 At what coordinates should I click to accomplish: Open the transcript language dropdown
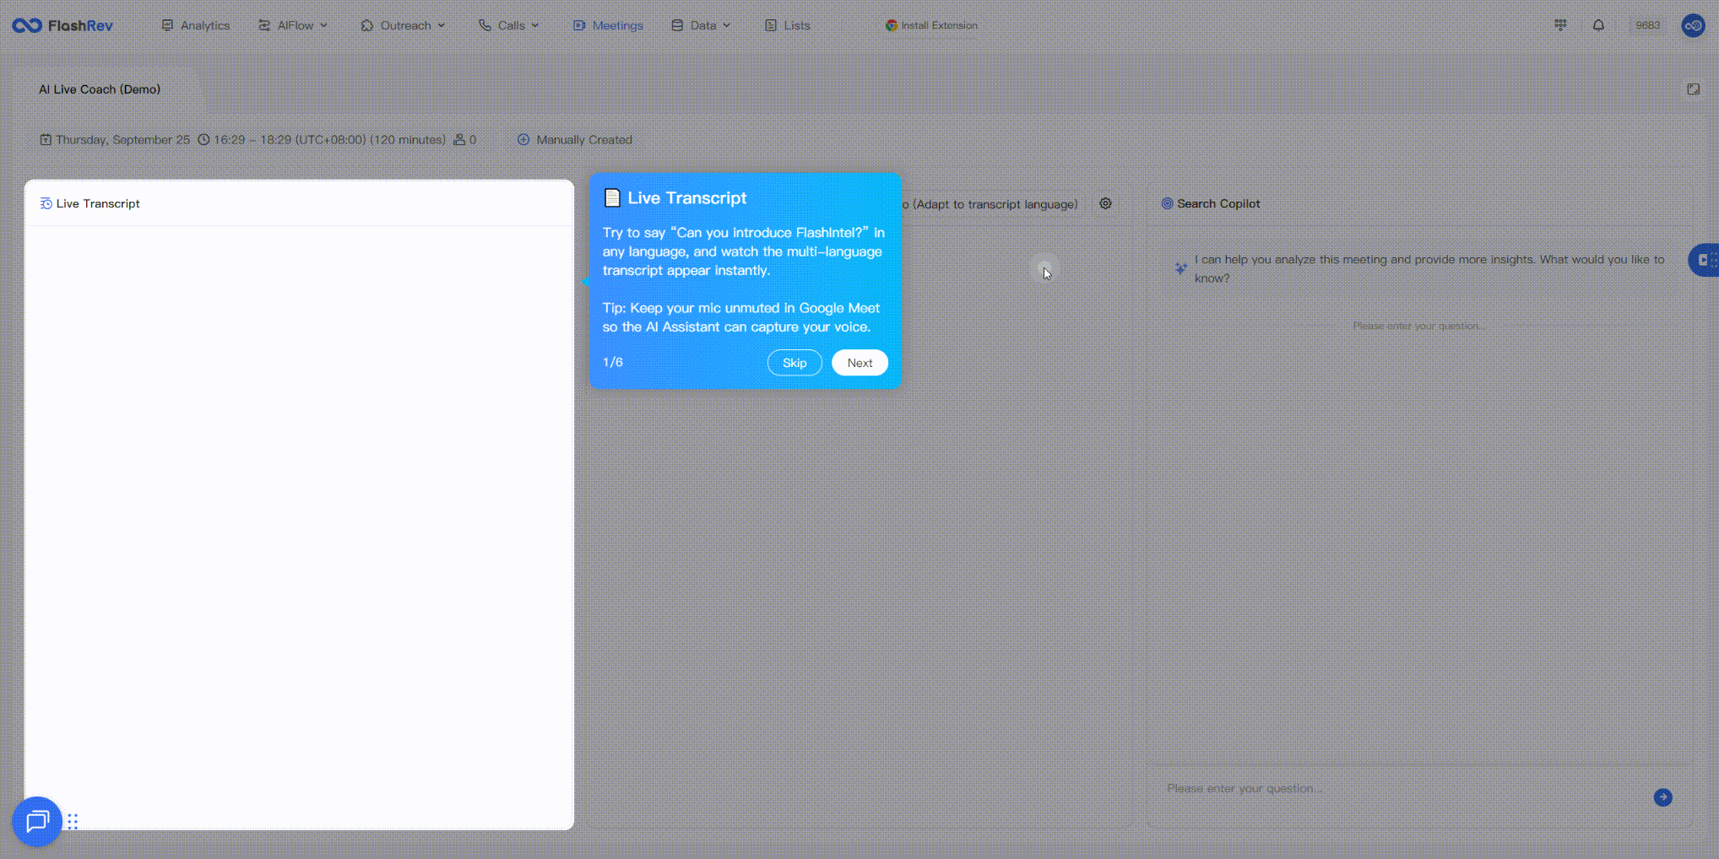(x=992, y=204)
